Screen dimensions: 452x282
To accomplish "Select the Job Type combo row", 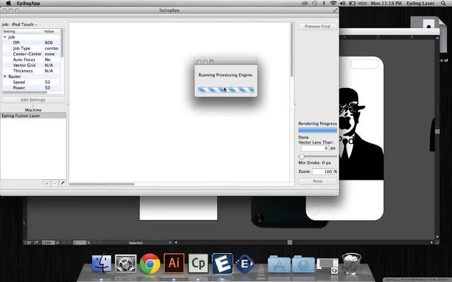I will (31, 48).
